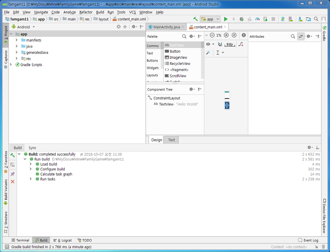The image size is (330, 252).
Task: Click Zoom Out minus icon in designer
Action: (212, 35)
